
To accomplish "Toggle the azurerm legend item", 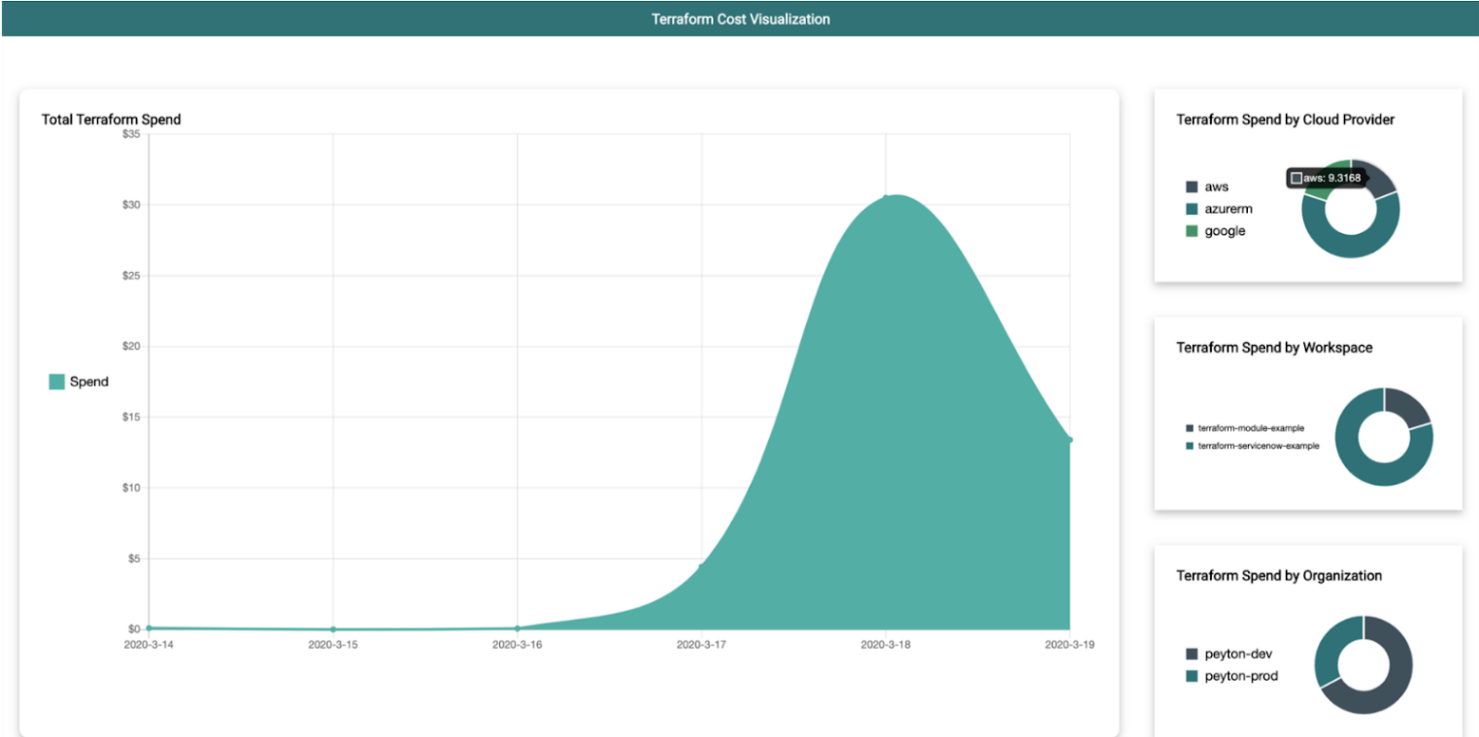I will [1219, 209].
